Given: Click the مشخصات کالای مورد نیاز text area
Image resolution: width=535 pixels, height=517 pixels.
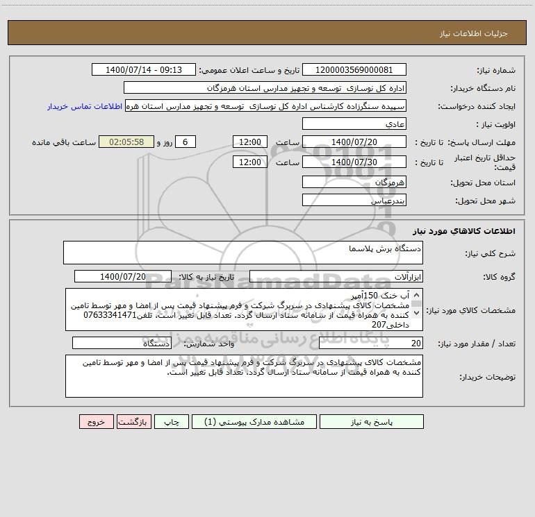Looking at the screenshot, I should pos(244,310).
